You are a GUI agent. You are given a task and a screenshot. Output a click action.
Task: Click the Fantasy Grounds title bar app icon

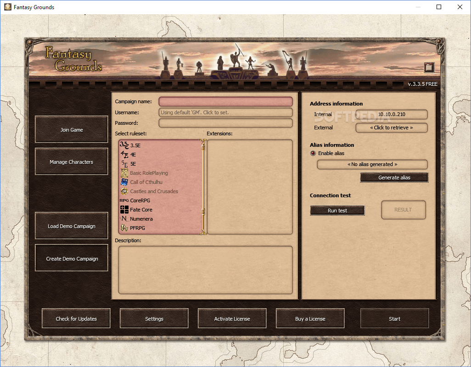[7, 7]
